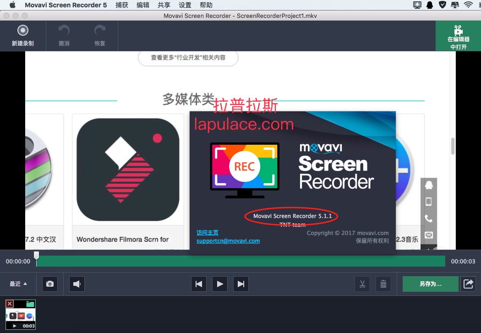Open recording in editor (在编辑器中打开)
Screen dimensions: 481x333
(458, 36)
